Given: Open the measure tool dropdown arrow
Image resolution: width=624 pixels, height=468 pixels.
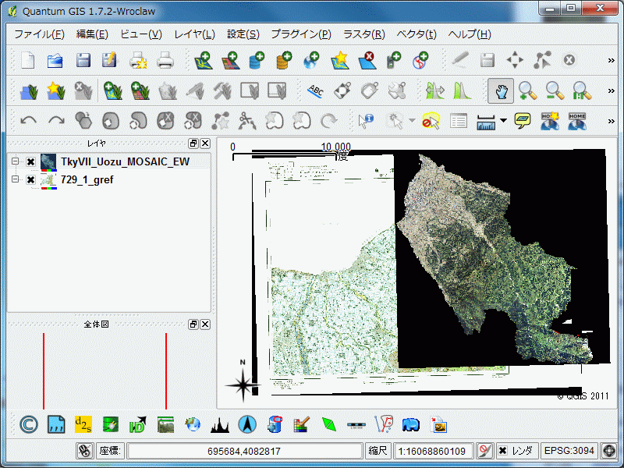Looking at the screenshot, I should point(503,121).
